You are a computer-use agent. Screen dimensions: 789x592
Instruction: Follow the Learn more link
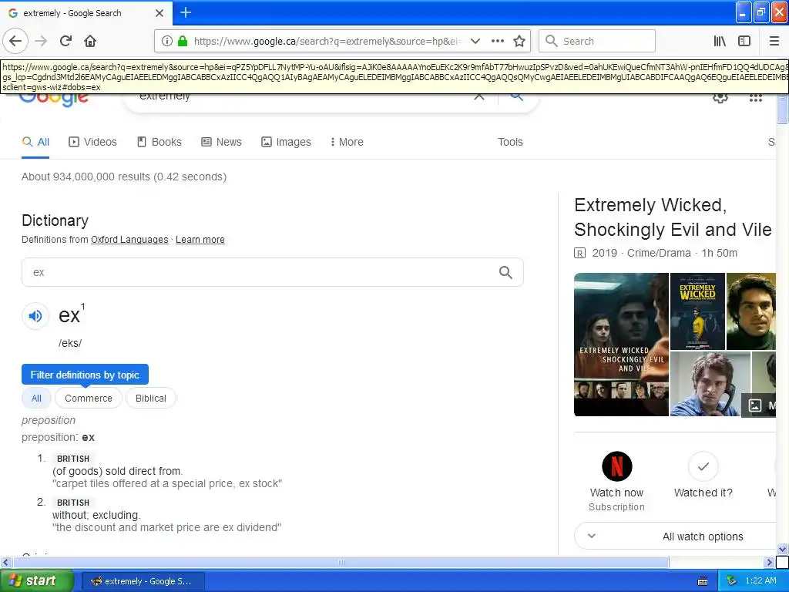tap(200, 240)
